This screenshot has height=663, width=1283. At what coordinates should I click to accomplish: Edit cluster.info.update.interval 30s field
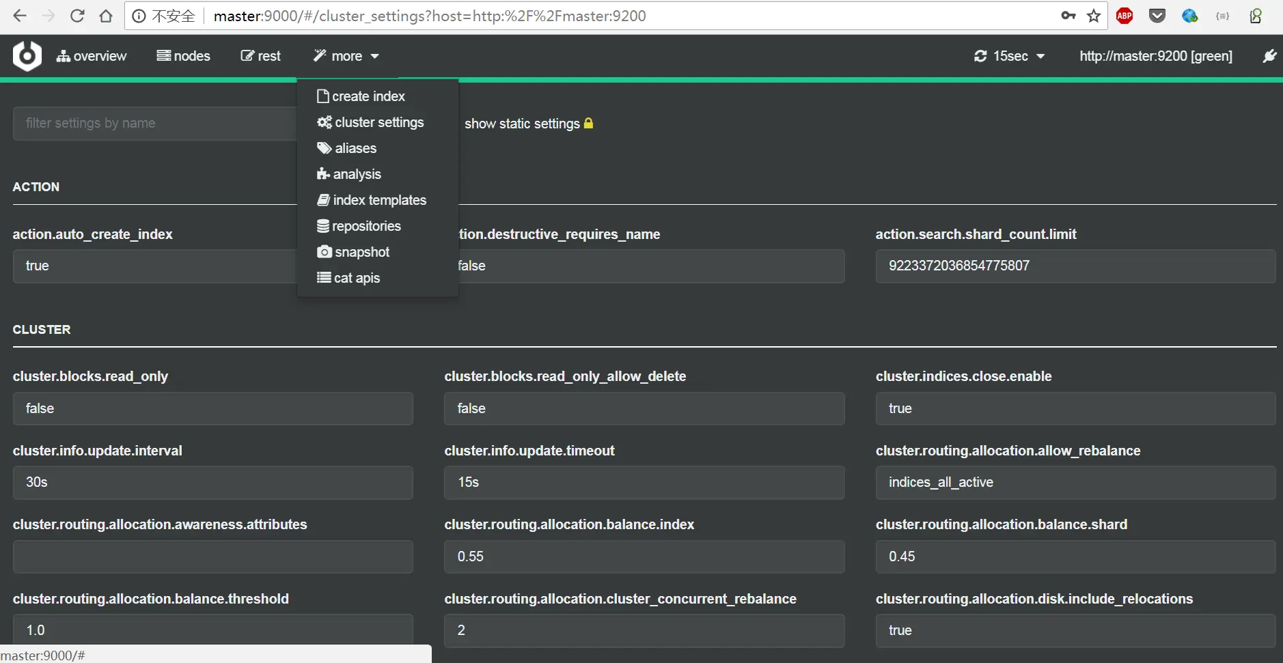coord(212,483)
